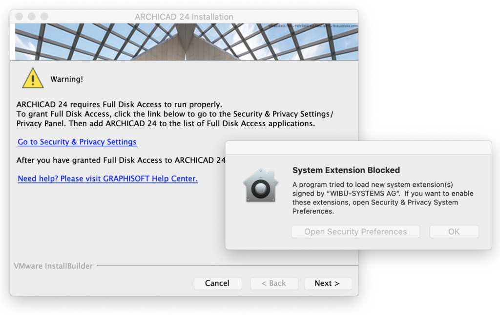Close the ARCHICAD 24 Installation window

click(x=20, y=17)
